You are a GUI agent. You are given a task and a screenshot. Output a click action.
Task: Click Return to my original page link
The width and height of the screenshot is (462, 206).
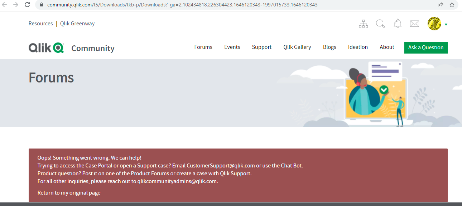click(69, 193)
